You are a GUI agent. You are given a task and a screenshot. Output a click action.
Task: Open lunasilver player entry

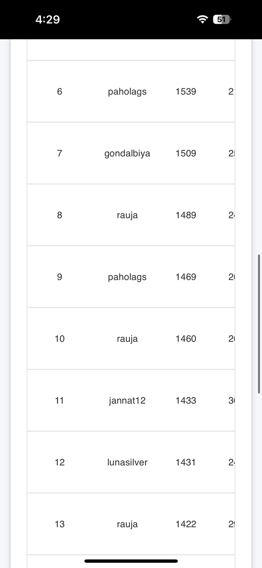[x=127, y=462]
